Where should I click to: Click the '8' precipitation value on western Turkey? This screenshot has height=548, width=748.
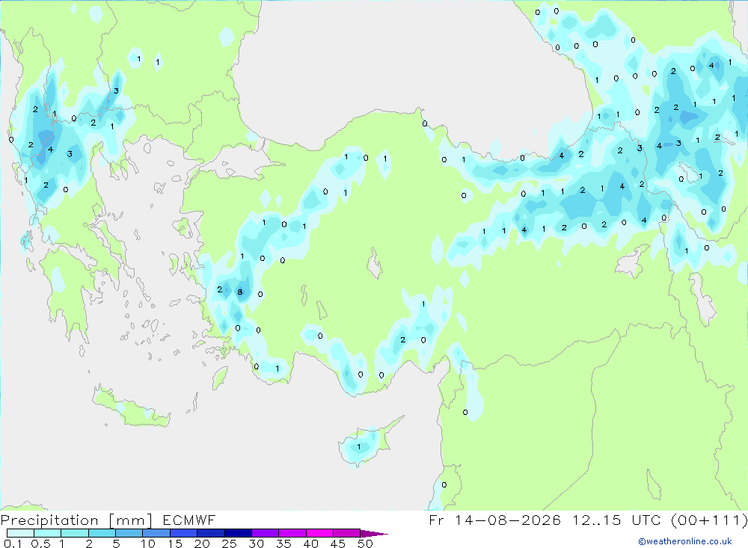pyautogui.click(x=240, y=292)
